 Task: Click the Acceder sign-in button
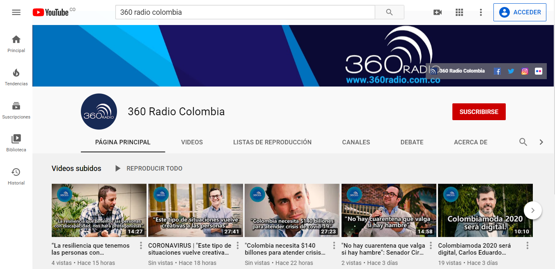pyautogui.click(x=520, y=12)
